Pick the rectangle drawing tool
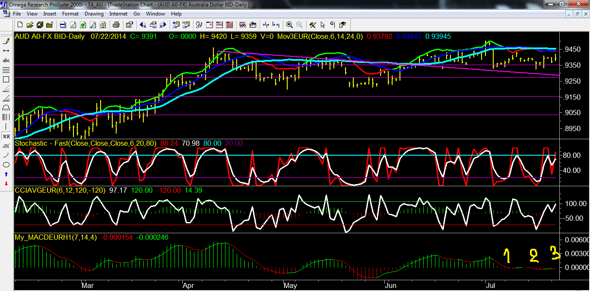 (x=6, y=79)
